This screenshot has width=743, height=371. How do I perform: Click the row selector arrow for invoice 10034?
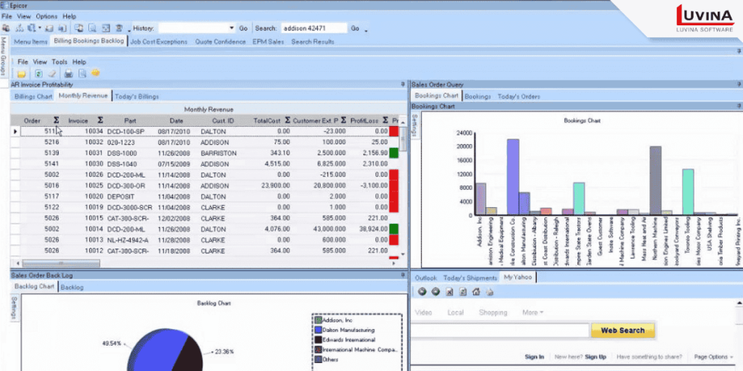[x=15, y=131]
